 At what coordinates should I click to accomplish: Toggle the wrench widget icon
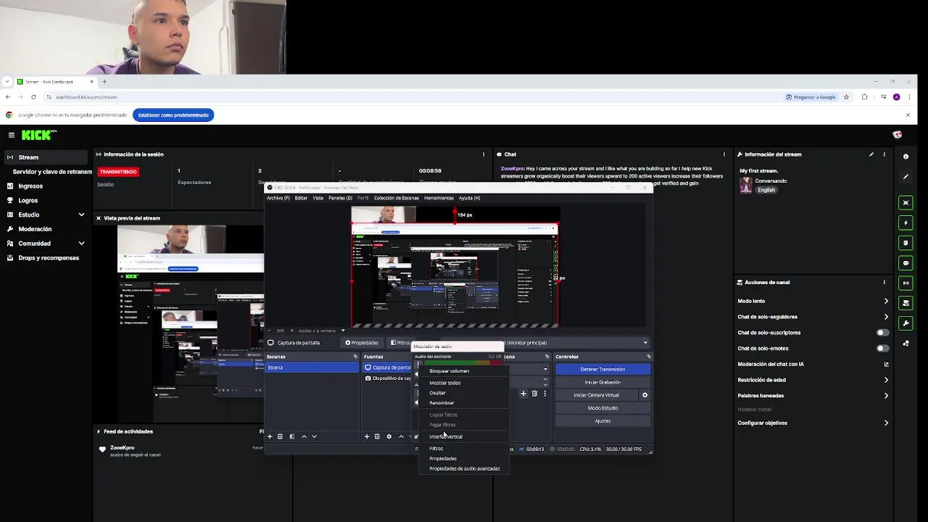pyautogui.click(x=906, y=323)
